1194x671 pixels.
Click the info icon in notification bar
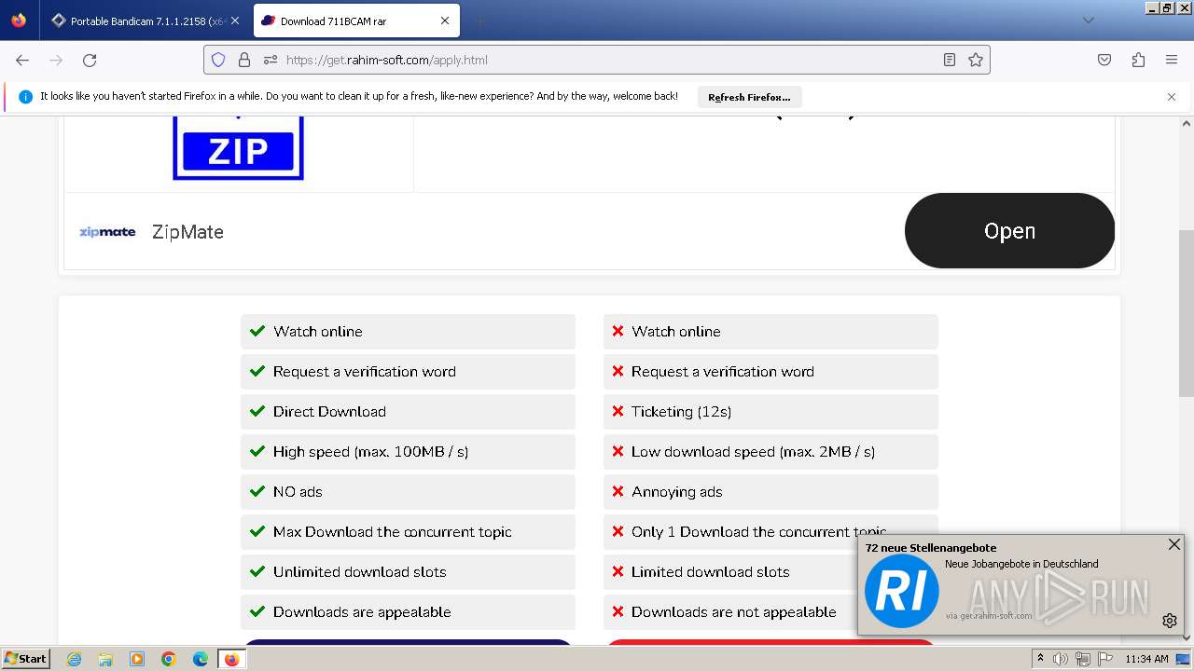(x=25, y=97)
